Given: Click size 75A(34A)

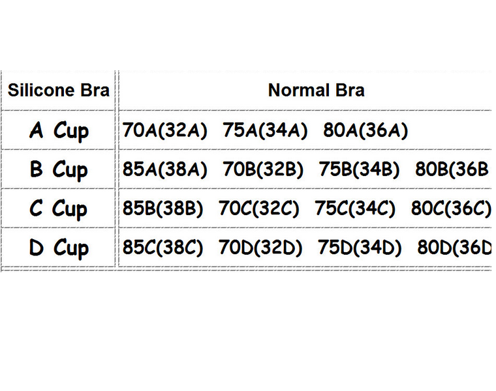Looking at the screenshot, I should pos(265,130).
